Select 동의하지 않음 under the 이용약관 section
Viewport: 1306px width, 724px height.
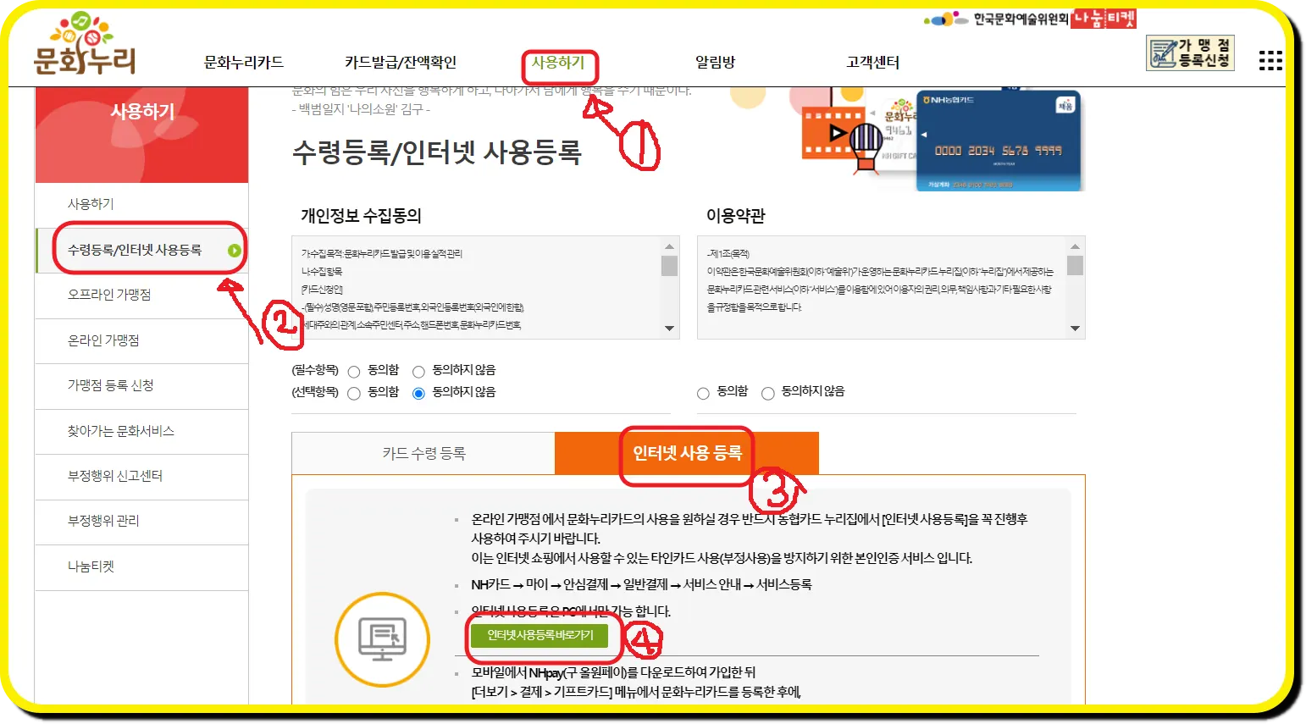click(767, 392)
